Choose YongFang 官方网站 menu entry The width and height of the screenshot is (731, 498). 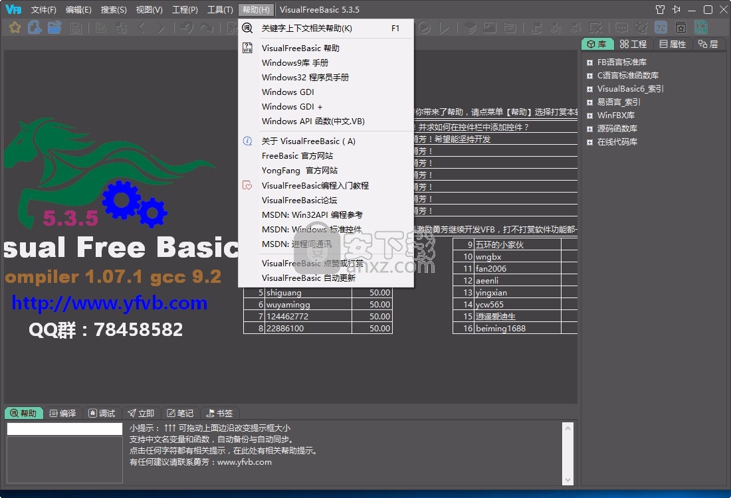[326, 171]
